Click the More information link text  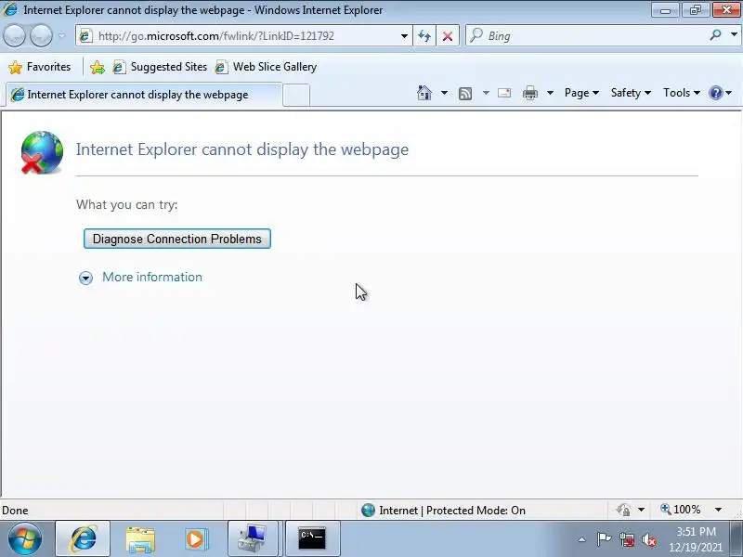click(x=152, y=277)
